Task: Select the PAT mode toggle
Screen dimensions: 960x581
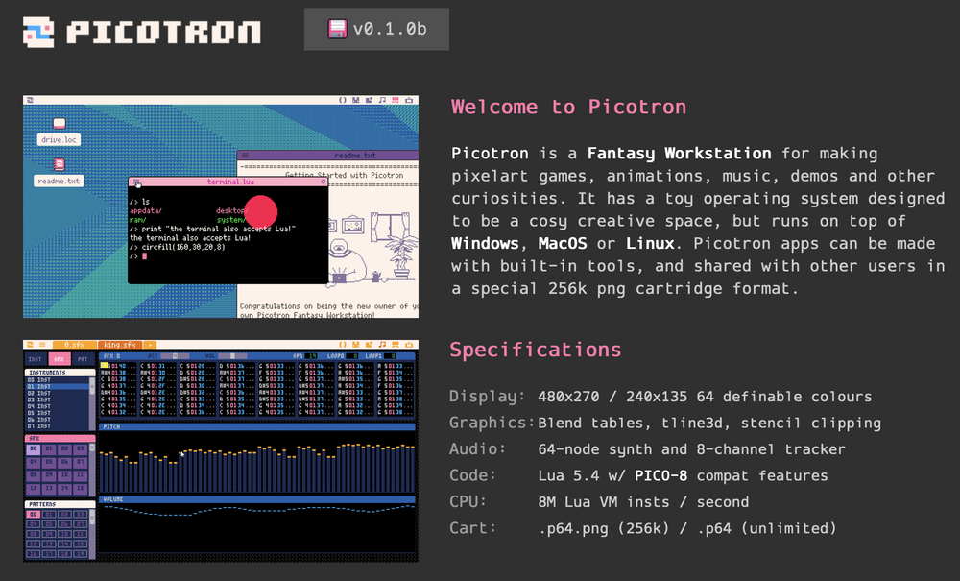Action: (x=84, y=359)
